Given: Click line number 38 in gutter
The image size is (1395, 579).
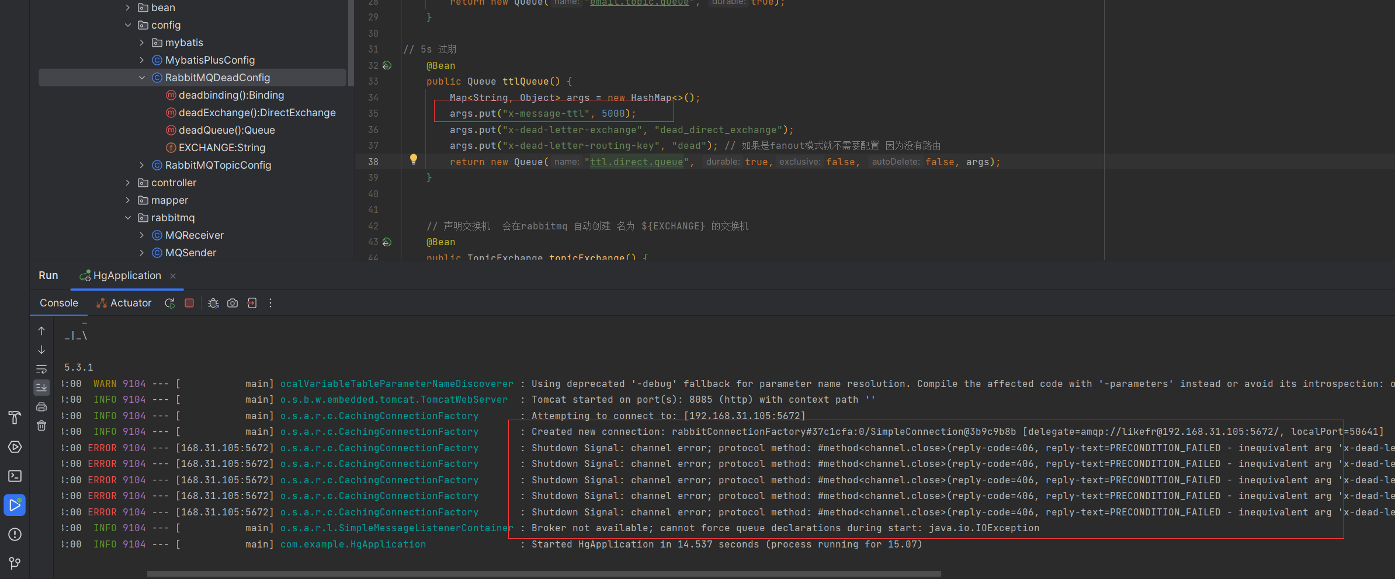Looking at the screenshot, I should coord(373,162).
